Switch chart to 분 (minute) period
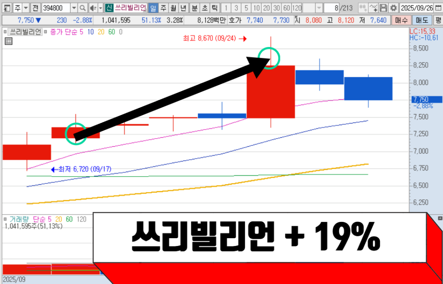Viewport: 443px width, 284px height. [x=194, y=8]
